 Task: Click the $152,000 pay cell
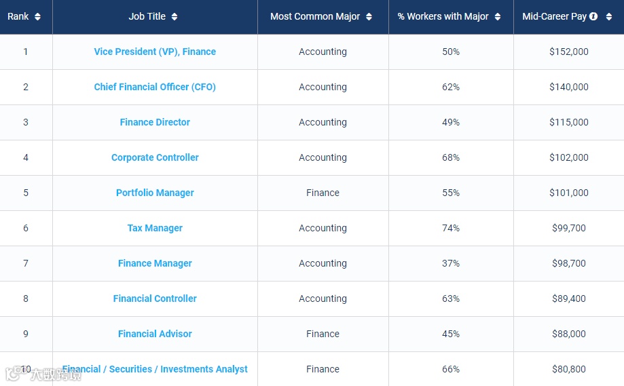[x=569, y=52]
